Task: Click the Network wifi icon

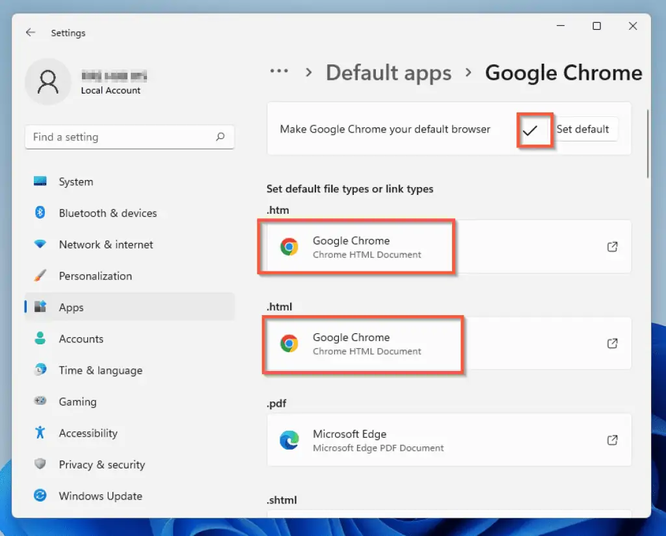Action: click(x=40, y=244)
